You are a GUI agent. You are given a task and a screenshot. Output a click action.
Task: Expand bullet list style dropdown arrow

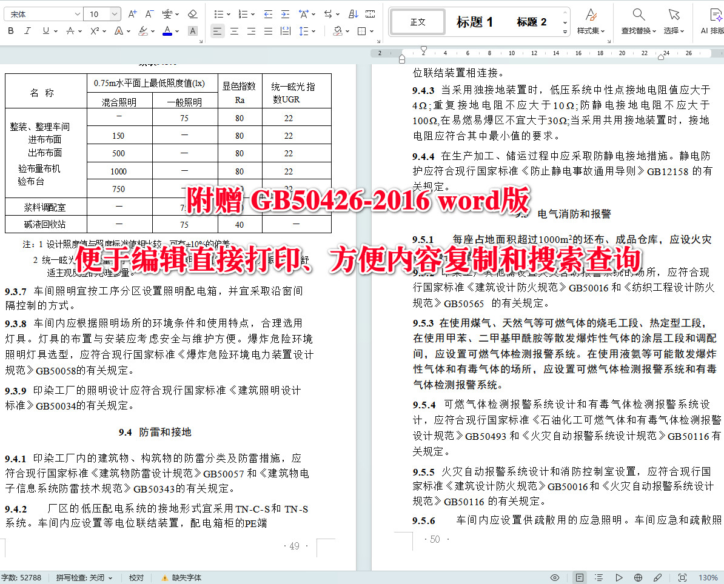229,15
